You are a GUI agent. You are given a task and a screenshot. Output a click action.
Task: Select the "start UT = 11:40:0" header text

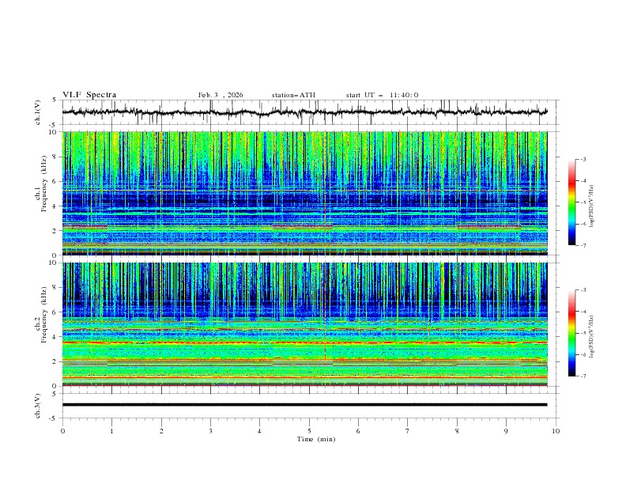[382, 95]
